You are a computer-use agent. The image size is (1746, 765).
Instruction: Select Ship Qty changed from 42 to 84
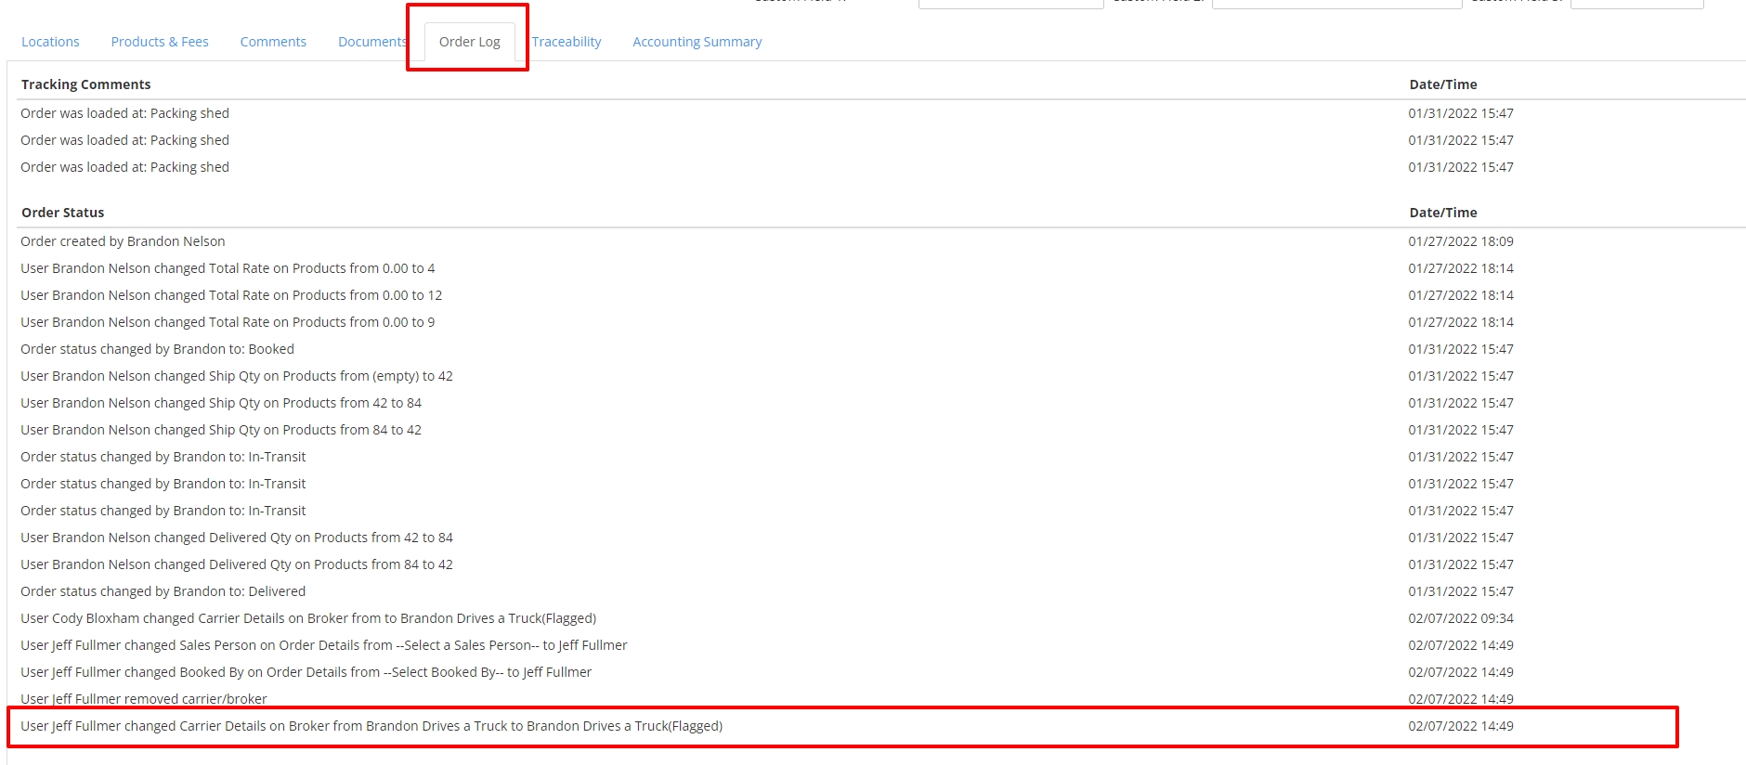pos(221,403)
